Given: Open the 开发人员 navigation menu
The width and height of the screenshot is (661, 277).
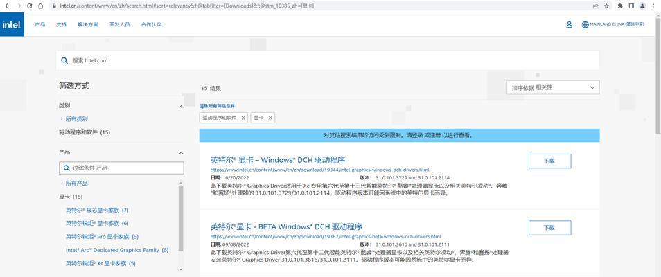Looking at the screenshot, I should [x=119, y=24].
